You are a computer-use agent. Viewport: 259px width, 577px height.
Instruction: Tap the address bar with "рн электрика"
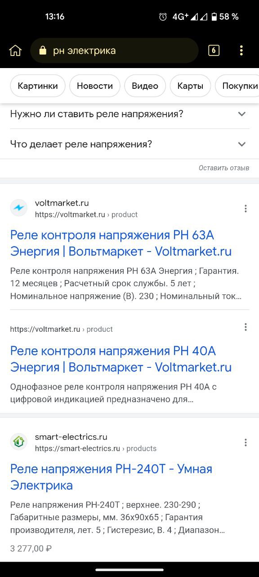coord(114,50)
